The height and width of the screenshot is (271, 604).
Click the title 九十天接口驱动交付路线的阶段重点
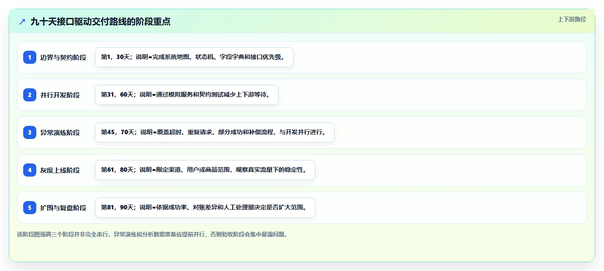pos(100,21)
